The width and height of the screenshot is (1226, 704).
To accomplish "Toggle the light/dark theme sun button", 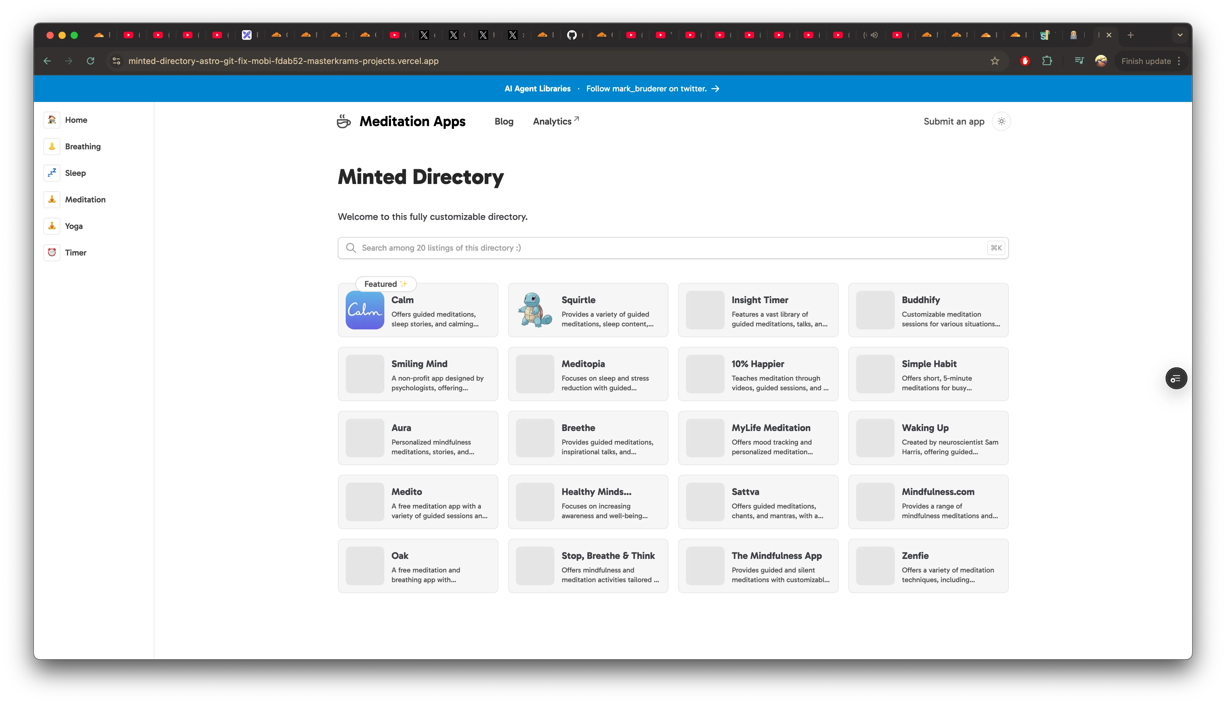I will point(1001,121).
